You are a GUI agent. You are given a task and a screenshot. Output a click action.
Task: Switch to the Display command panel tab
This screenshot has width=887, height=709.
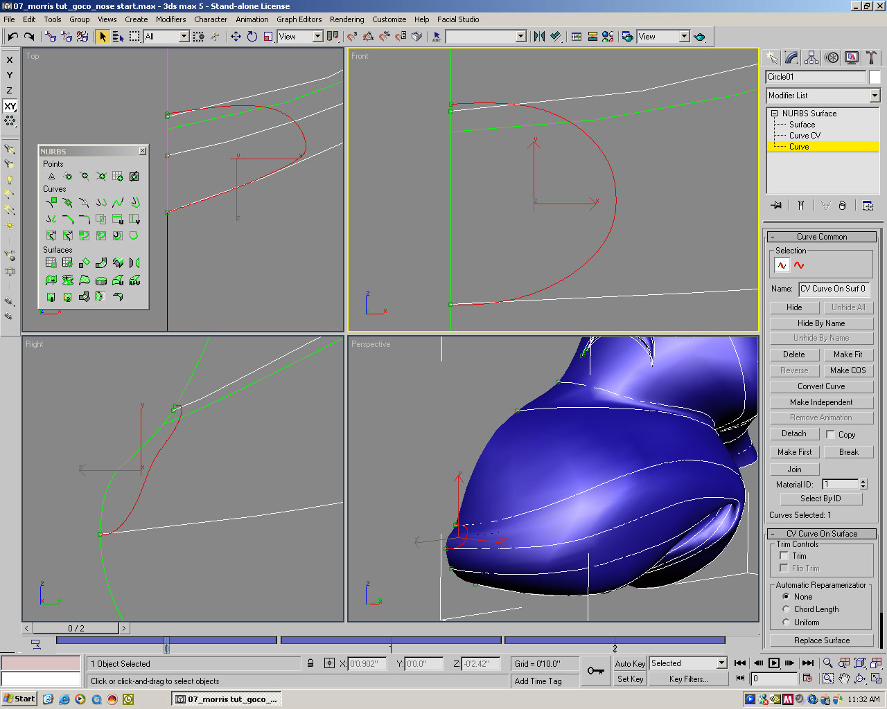[x=852, y=57]
